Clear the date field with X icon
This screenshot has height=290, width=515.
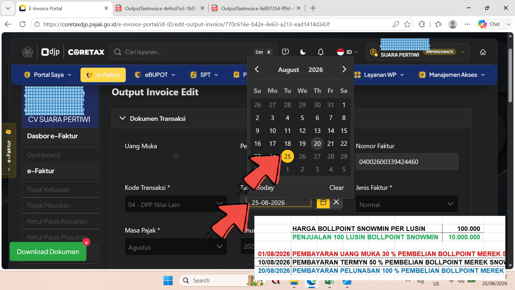pos(336,202)
